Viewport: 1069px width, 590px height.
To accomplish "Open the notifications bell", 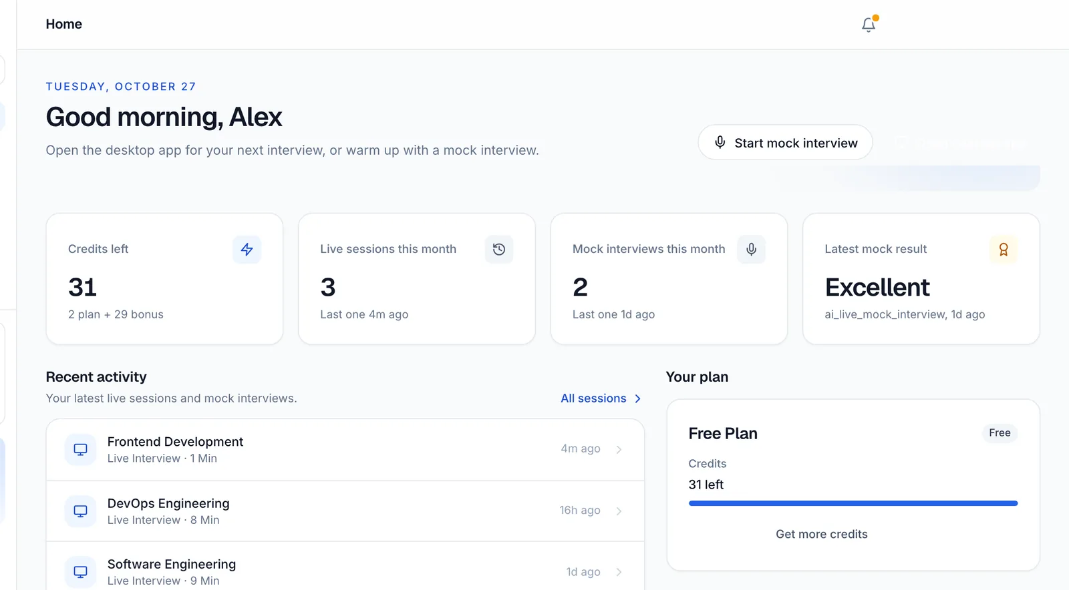I will 869,25.
